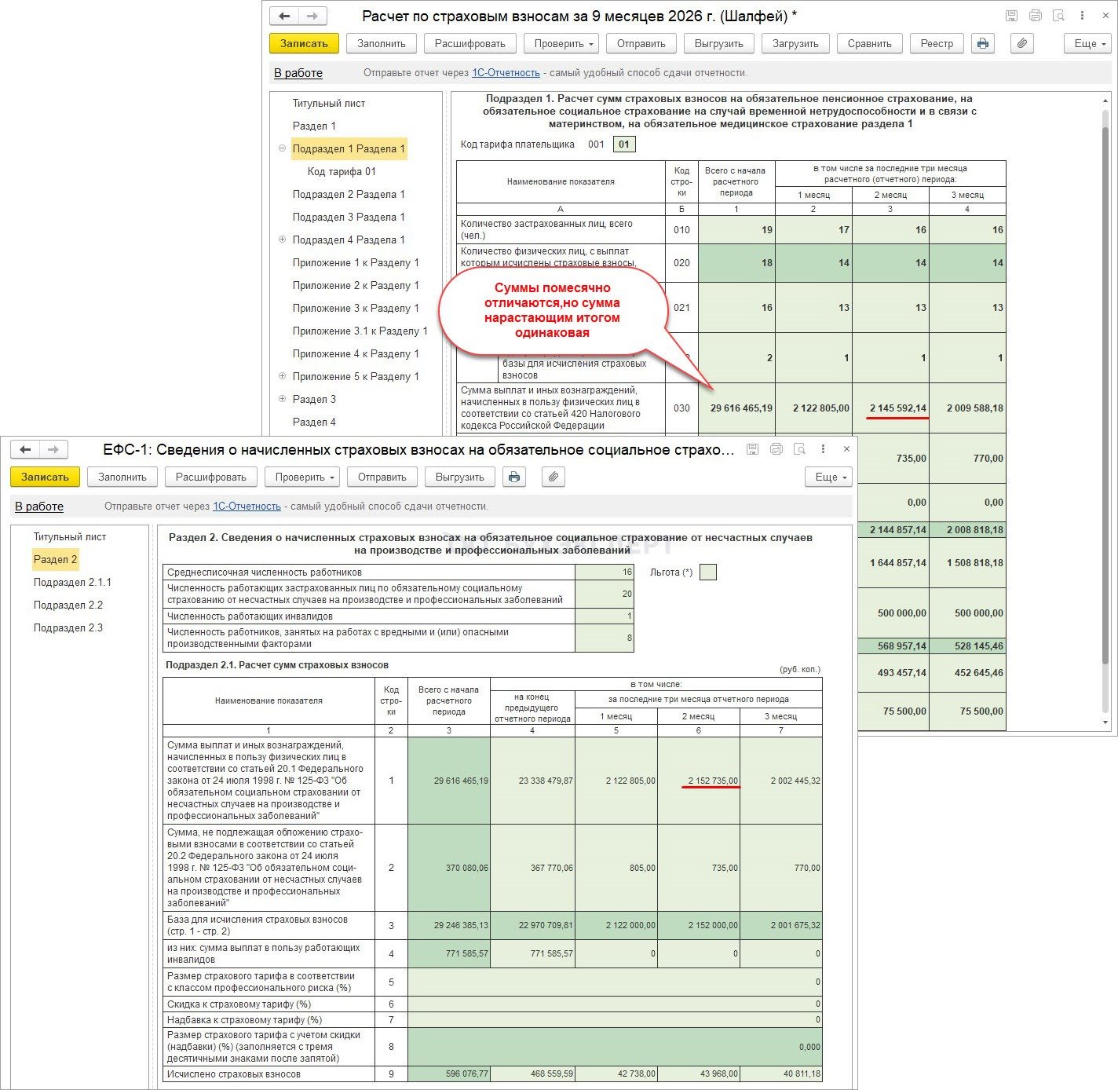Viewport: 1118px width, 1090px height.
Task: Expand the Раздел 3 tree node
Action: (282, 399)
